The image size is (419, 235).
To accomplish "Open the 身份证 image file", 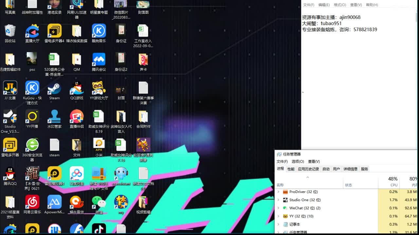I will 121,34.
